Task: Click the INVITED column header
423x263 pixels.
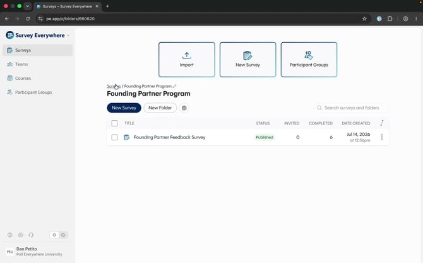Action: 292,123
